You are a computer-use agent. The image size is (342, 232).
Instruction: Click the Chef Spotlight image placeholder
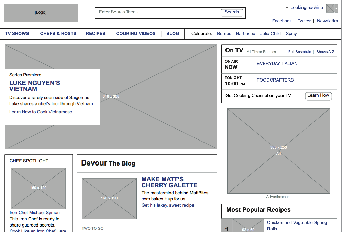point(38,188)
